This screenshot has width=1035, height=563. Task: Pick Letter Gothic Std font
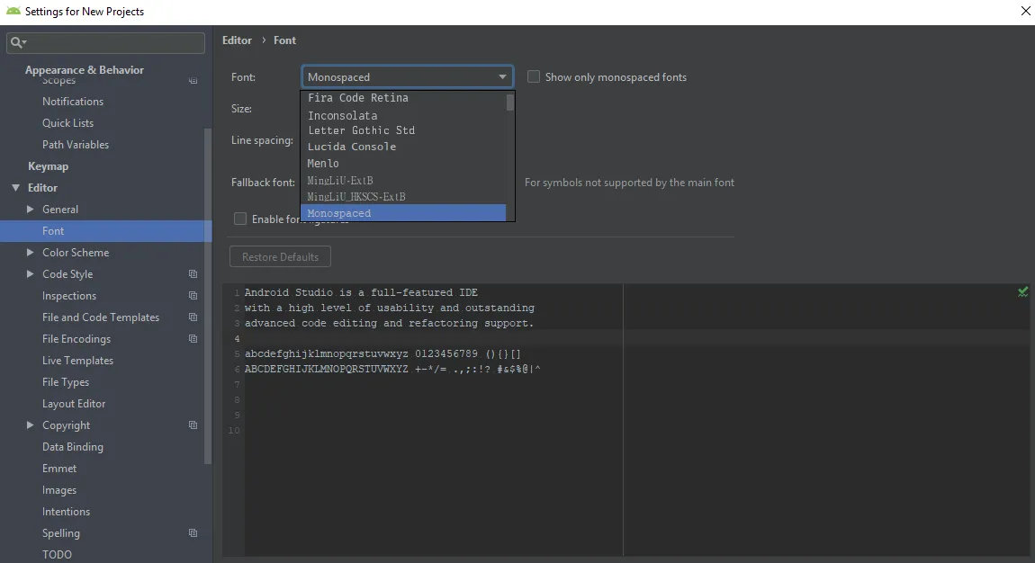click(403, 130)
